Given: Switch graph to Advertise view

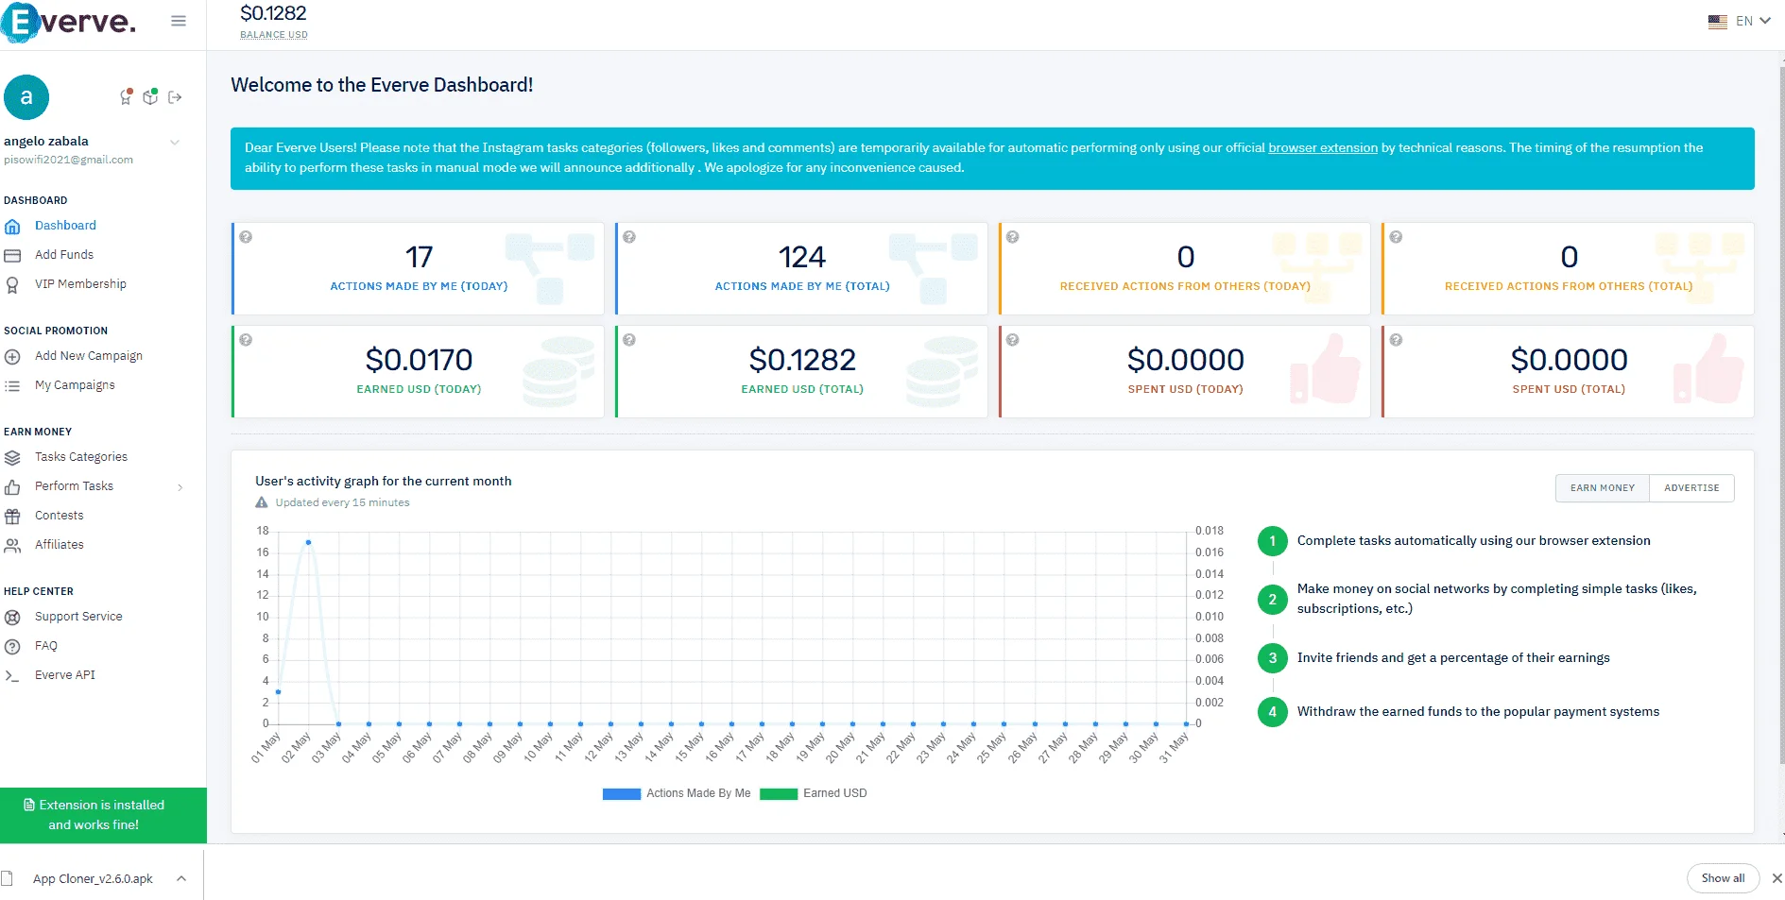Looking at the screenshot, I should point(1691,488).
